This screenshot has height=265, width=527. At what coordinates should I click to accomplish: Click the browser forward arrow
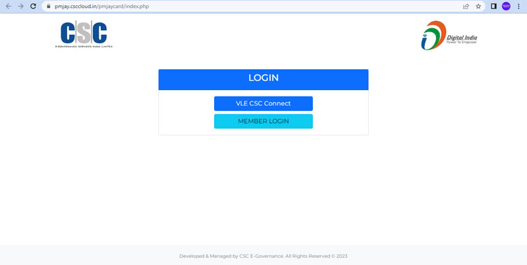21,7
